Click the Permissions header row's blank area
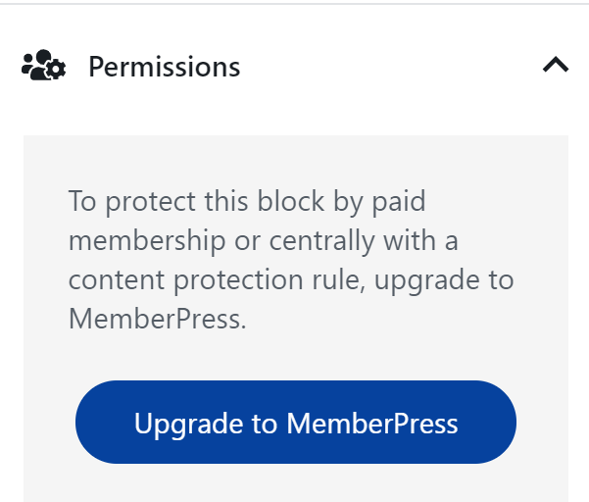This screenshot has width=589, height=502. [391, 66]
